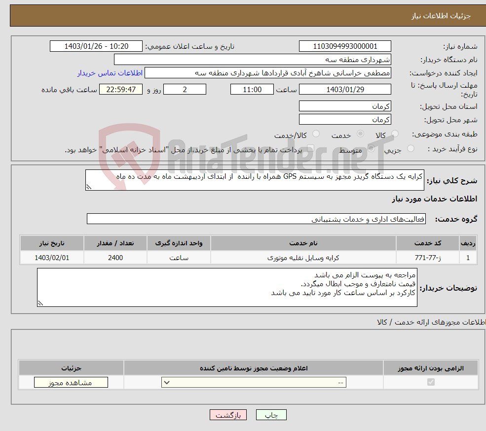
Task: Click the announcement date field 1403/01/26
Action: [x=96, y=46]
